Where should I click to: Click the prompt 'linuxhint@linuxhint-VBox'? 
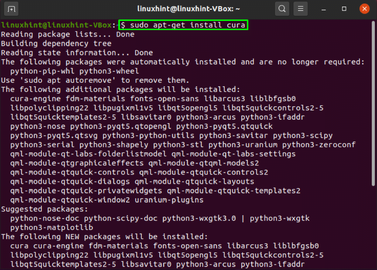click(x=56, y=25)
